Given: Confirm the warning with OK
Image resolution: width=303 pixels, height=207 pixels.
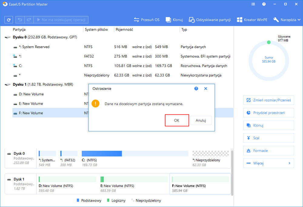Looking at the screenshot, I should tap(177, 120).
